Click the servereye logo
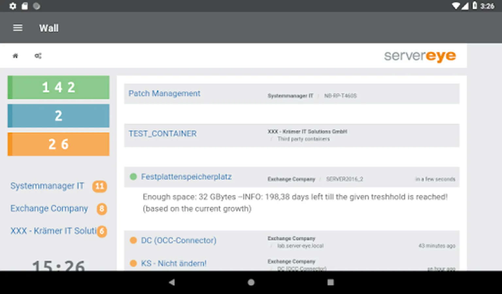This screenshot has height=294, width=502. [420, 56]
